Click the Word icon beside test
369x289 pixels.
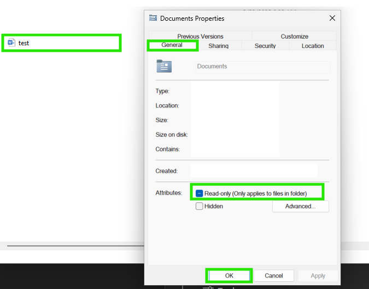pos(11,43)
